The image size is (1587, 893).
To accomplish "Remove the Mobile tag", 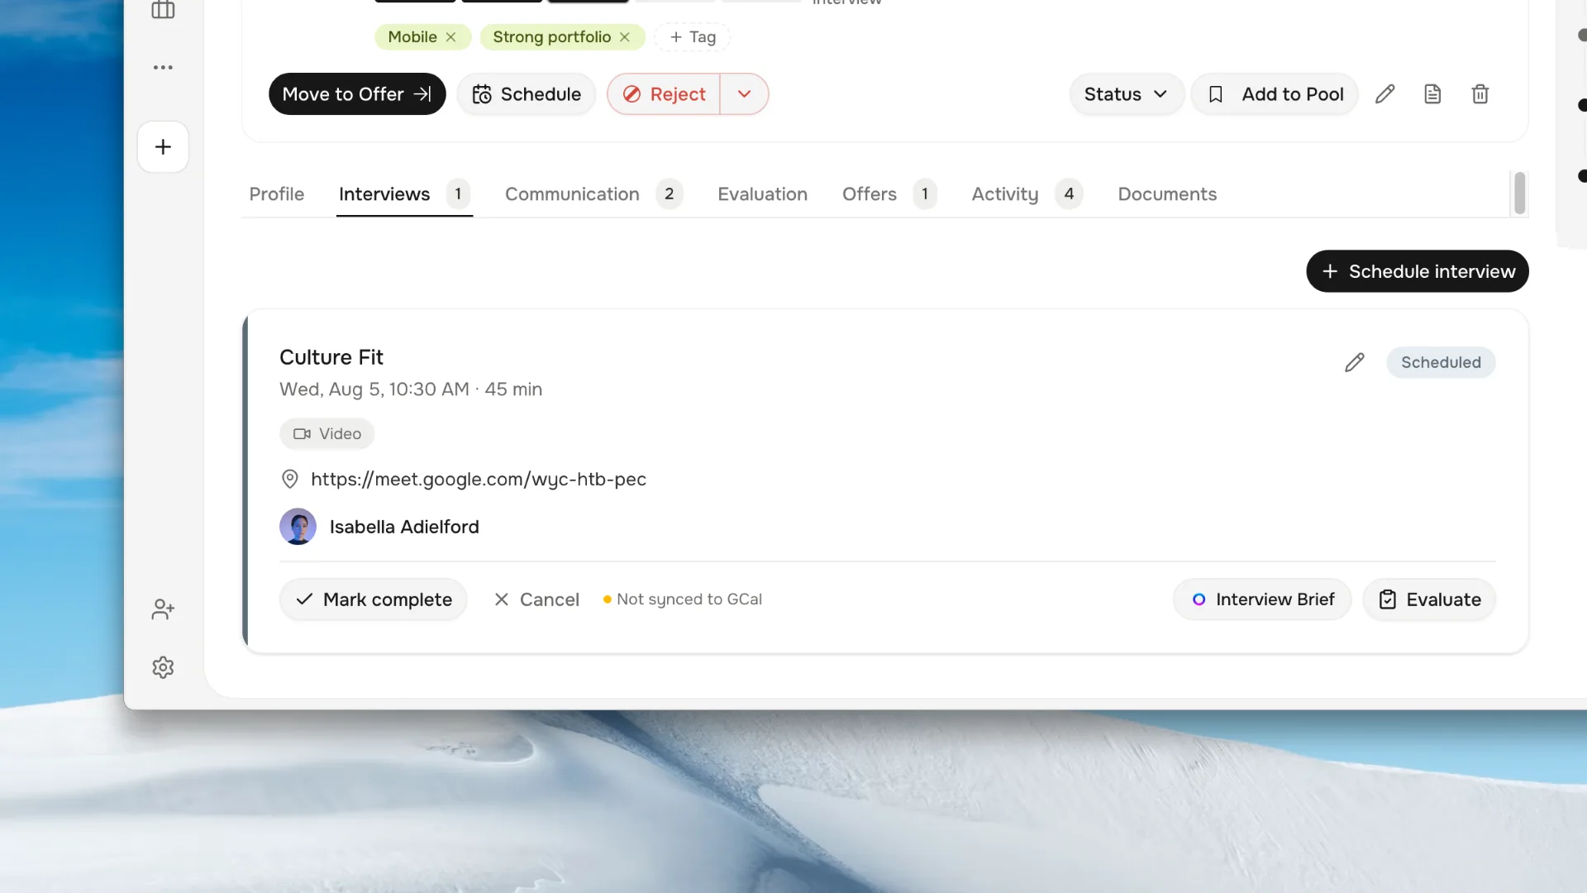I will pyautogui.click(x=450, y=37).
